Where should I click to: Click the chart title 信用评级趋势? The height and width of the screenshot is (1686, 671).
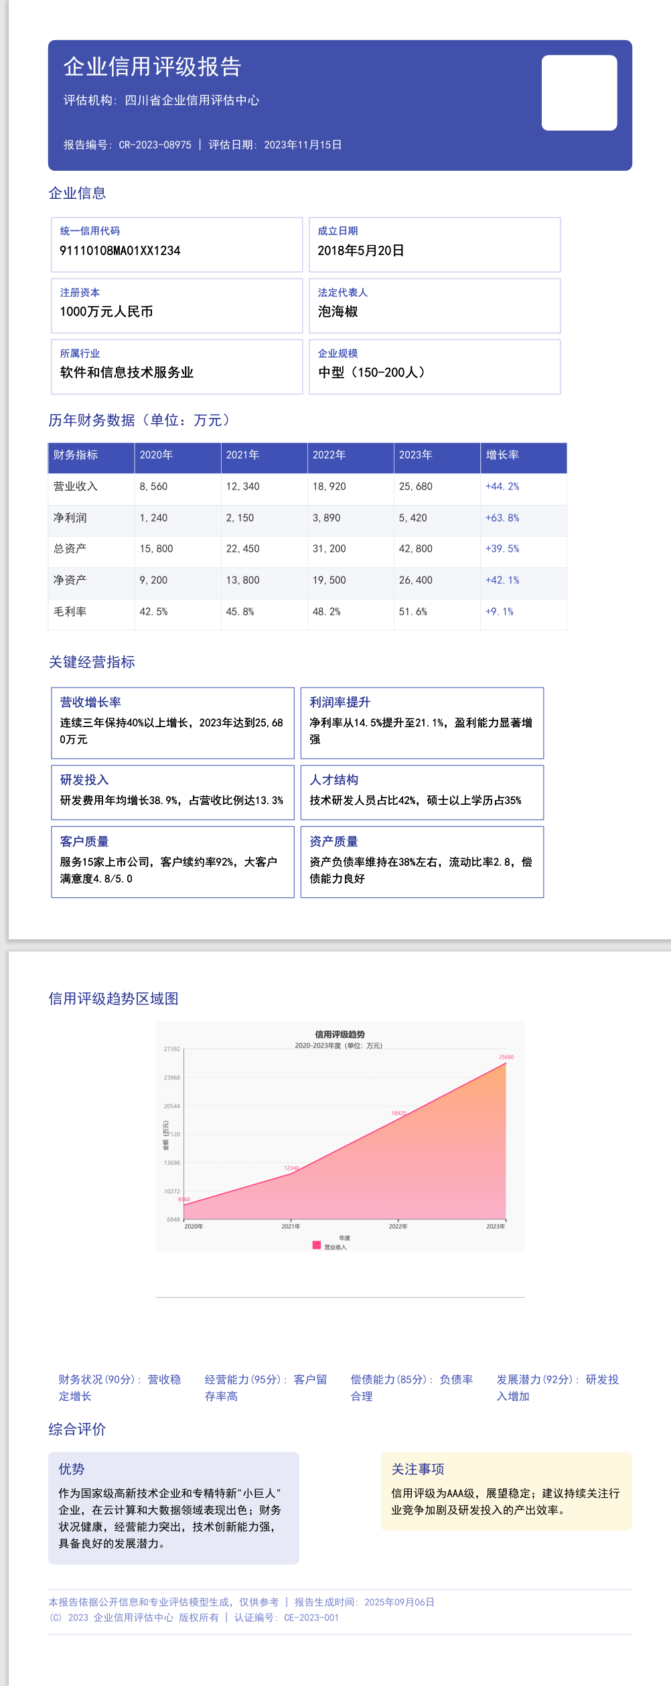tap(340, 1034)
